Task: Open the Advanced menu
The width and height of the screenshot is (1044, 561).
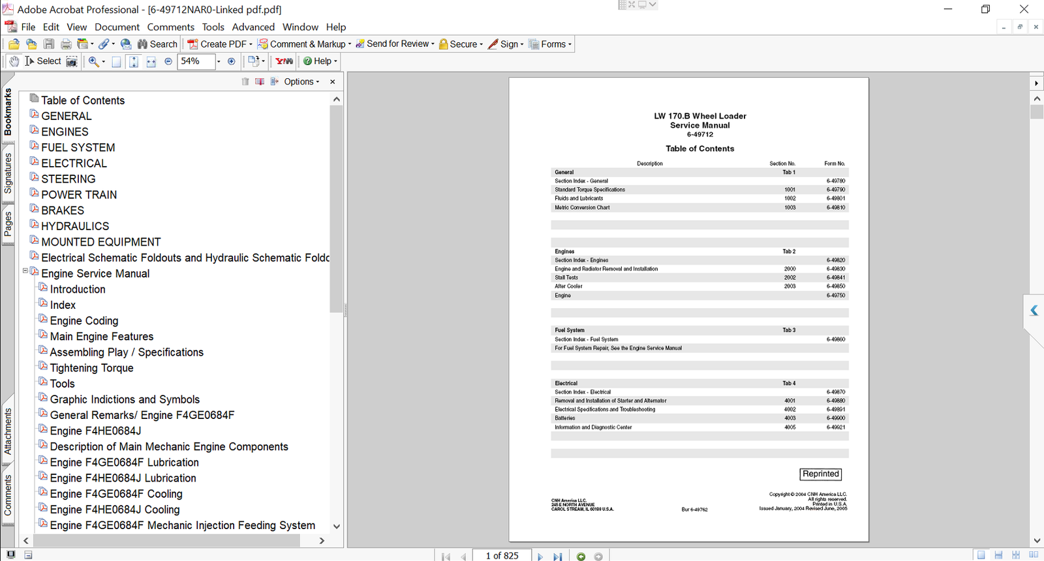Action: pos(253,27)
